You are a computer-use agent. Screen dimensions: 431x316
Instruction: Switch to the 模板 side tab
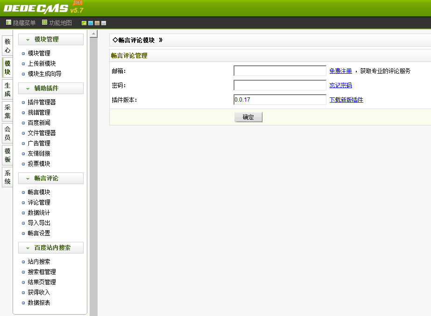[7, 155]
